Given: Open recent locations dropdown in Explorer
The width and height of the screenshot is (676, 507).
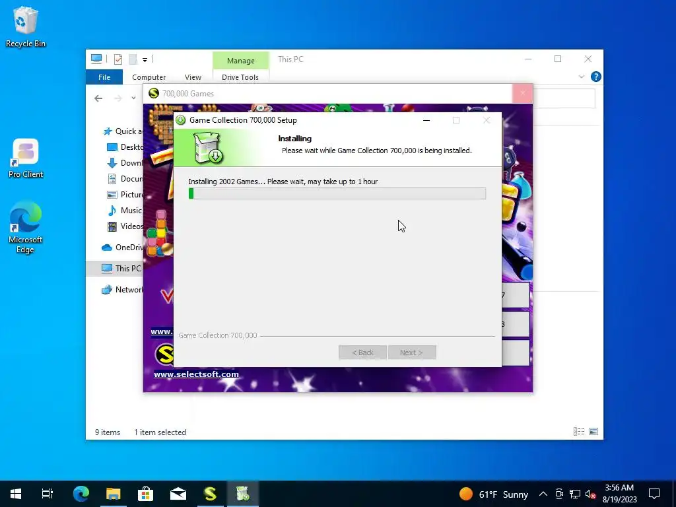Looking at the screenshot, I should click(133, 98).
